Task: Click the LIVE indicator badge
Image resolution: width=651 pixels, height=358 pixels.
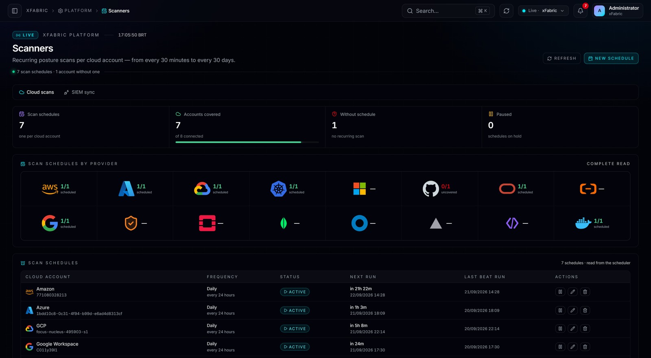Action: click(x=25, y=35)
